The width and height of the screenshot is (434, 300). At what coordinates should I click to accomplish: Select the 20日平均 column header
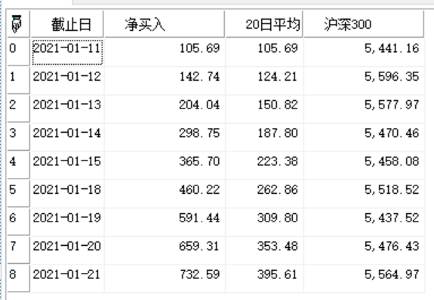264,24
